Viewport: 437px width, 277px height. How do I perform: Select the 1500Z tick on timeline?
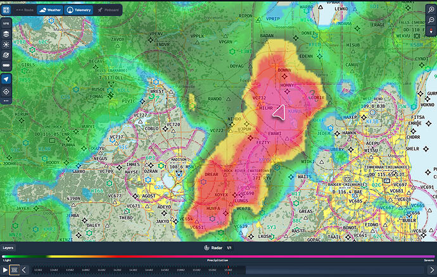(x=181, y=270)
